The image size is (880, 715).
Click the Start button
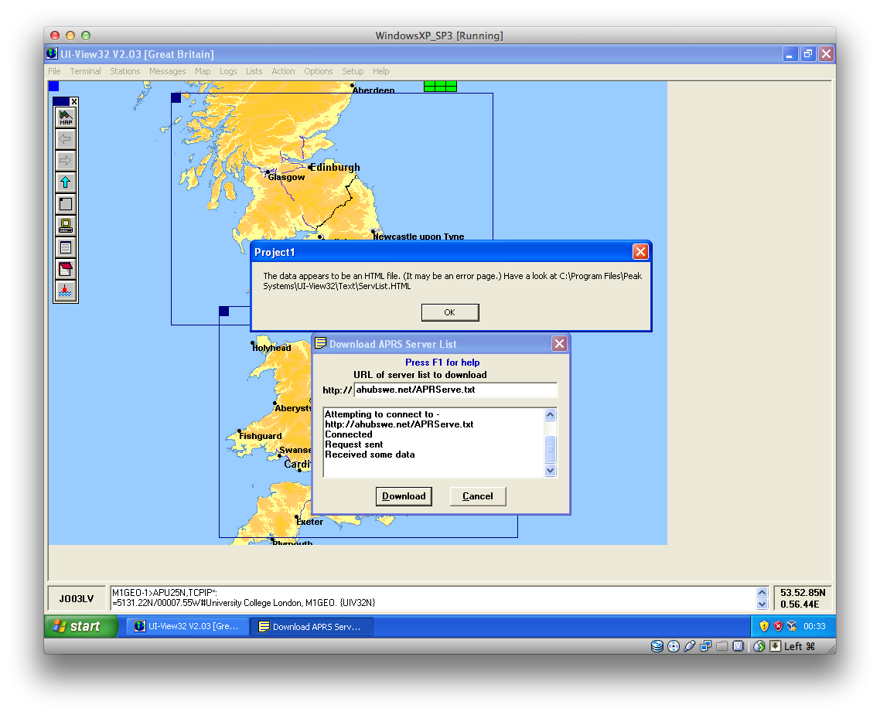pyautogui.click(x=81, y=626)
